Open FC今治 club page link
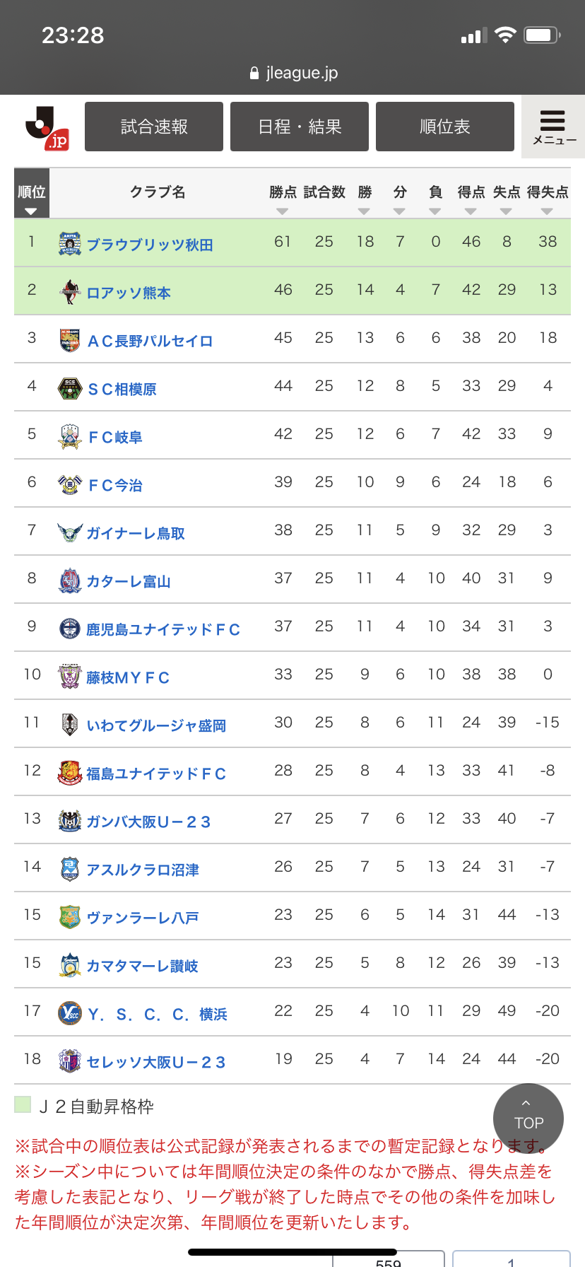Image resolution: width=585 pixels, height=1267 pixels. click(x=115, y=485)
